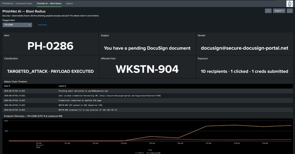Click timestamp 2026-06-07T03:12:02Z
295x154 pixels.
tap(15, 91)
